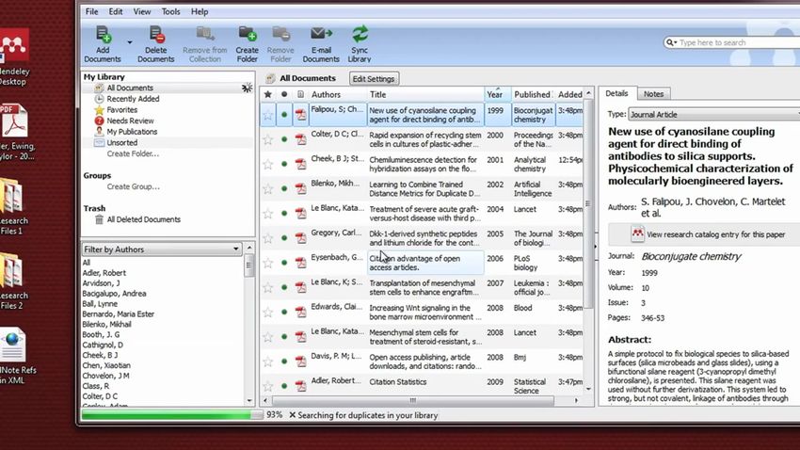Toggle read status dot for Edwards row
This screenshot has height=450, width=800.
click(x=284, y=312)
